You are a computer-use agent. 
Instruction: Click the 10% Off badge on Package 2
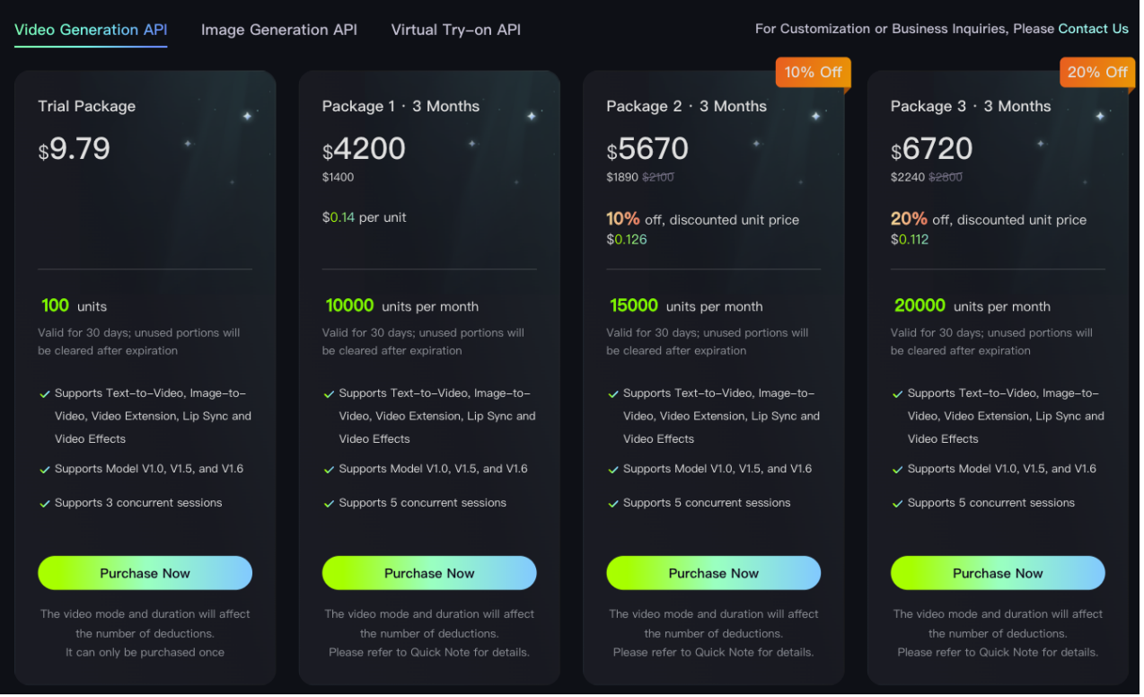coord(813,73)
